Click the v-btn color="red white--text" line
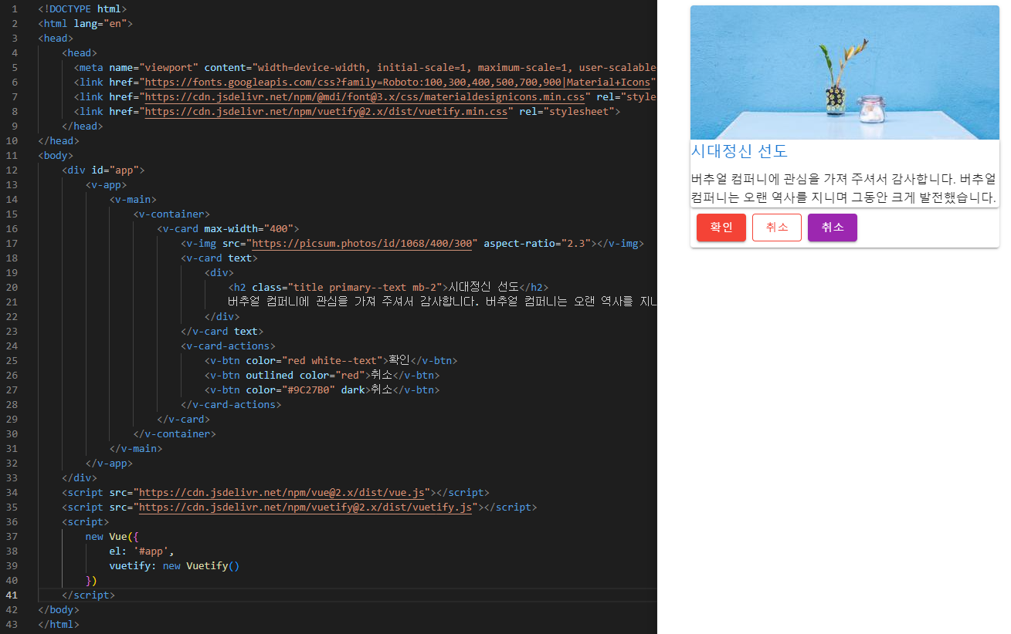 [331, 360]
